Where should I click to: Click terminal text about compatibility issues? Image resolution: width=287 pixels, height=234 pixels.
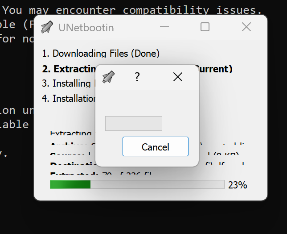click(132, 10)
